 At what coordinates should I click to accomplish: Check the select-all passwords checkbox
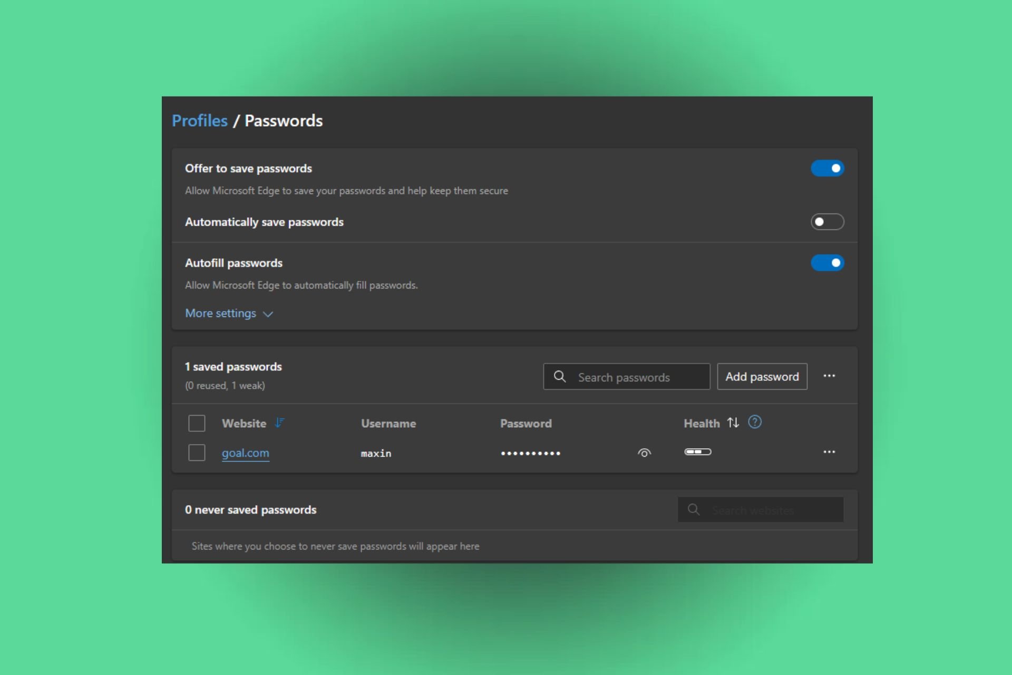tap(197, 423)
